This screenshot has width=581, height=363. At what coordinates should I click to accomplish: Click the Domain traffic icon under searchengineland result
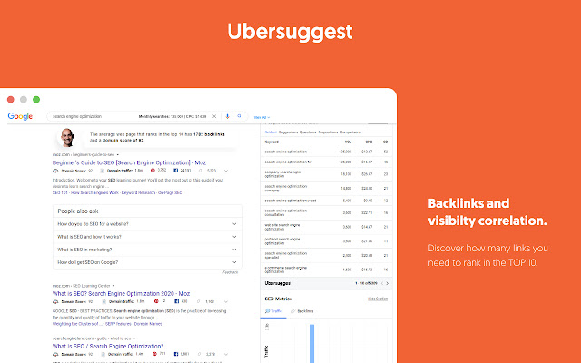[x=103, y=355]
